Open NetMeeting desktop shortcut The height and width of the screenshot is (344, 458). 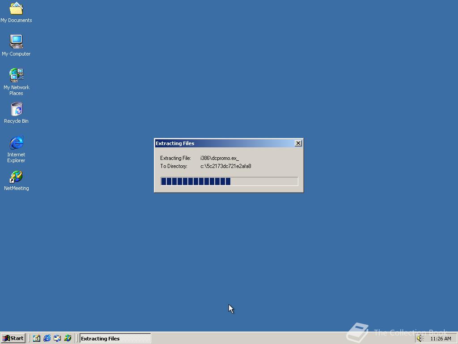pyautogui.click(x=16, y=180)
